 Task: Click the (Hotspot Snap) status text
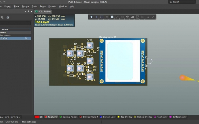tap(29, 122)
